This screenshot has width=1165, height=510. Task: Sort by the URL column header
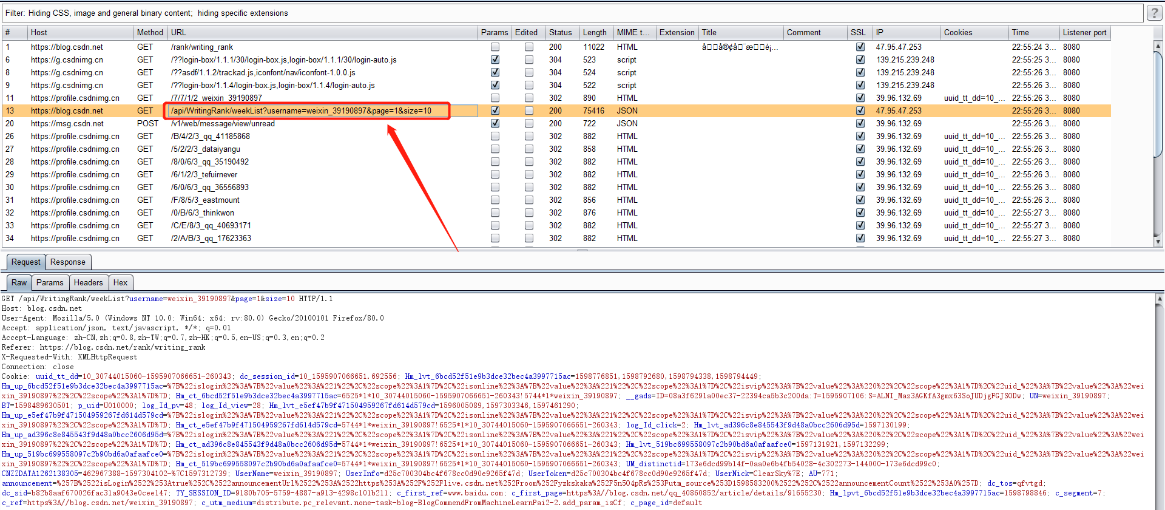(x=322, y=32)
